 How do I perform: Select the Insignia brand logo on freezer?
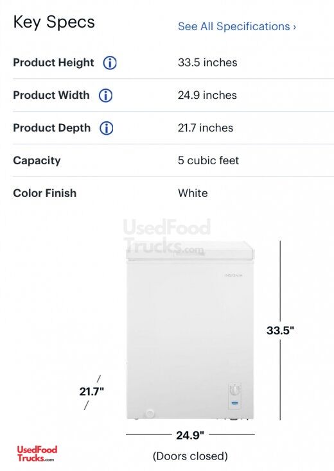(233, 275)
